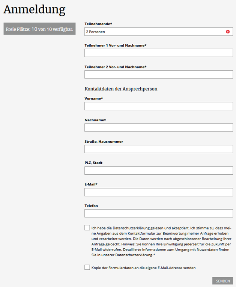Click the 'Anmeldung' page heading
The image size is (236, 287).
[x=34, y=10]
